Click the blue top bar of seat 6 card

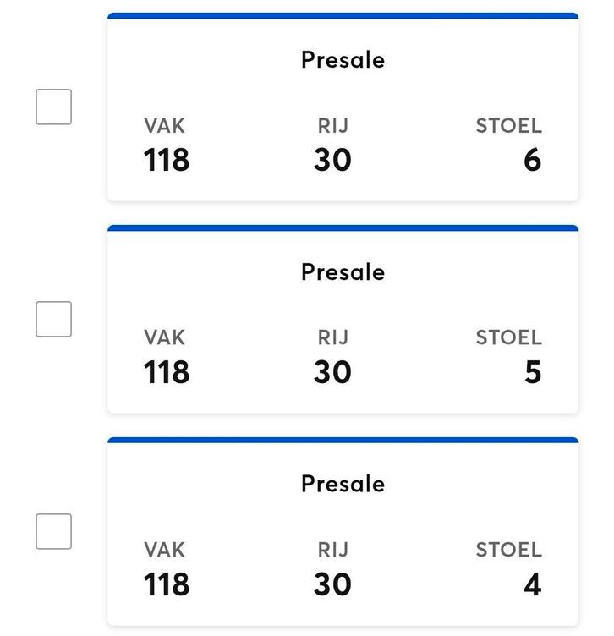[343, 16]
